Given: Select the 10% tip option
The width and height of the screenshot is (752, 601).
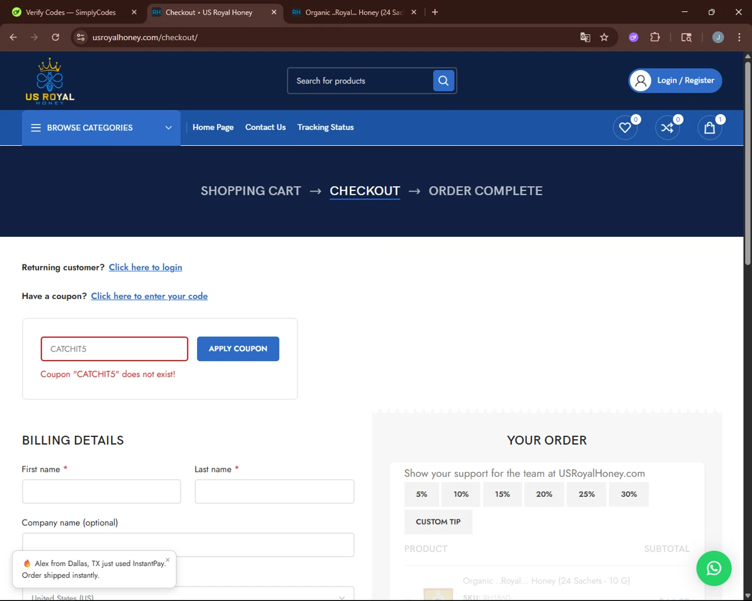Looking at the screenshot, I should click(x=461, y=494).
